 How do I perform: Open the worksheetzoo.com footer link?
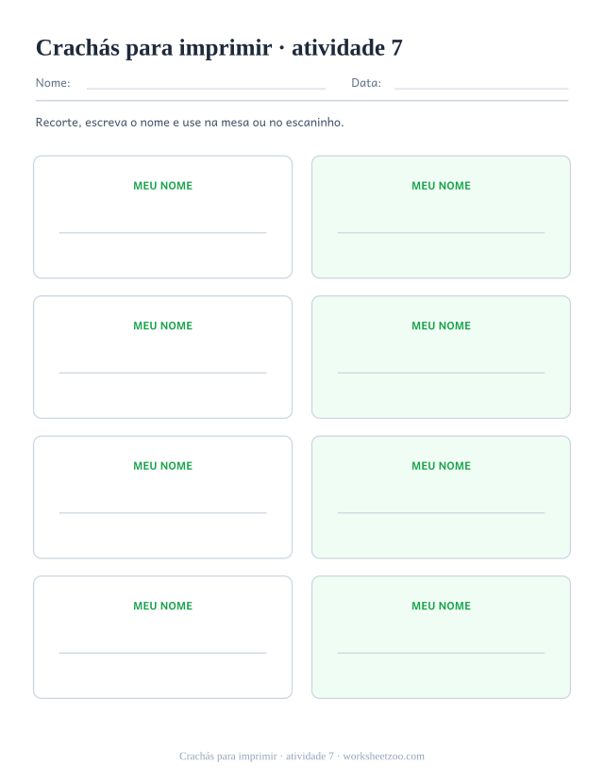coord(383,757)
